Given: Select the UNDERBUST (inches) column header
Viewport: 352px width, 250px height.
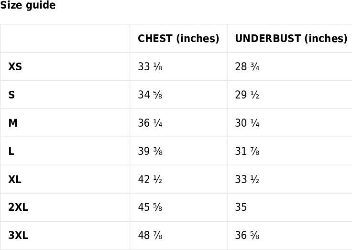Looking at the screenshot, I should click(291, 39).
